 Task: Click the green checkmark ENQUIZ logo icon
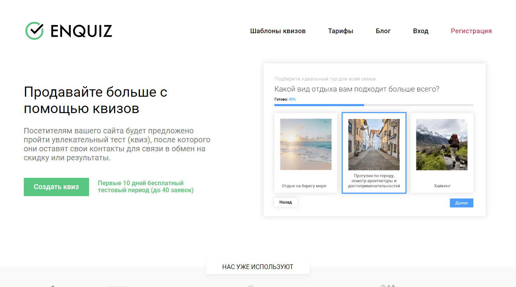[34, 31]
